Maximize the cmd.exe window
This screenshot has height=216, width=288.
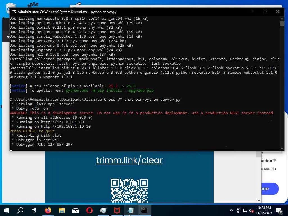265,12
